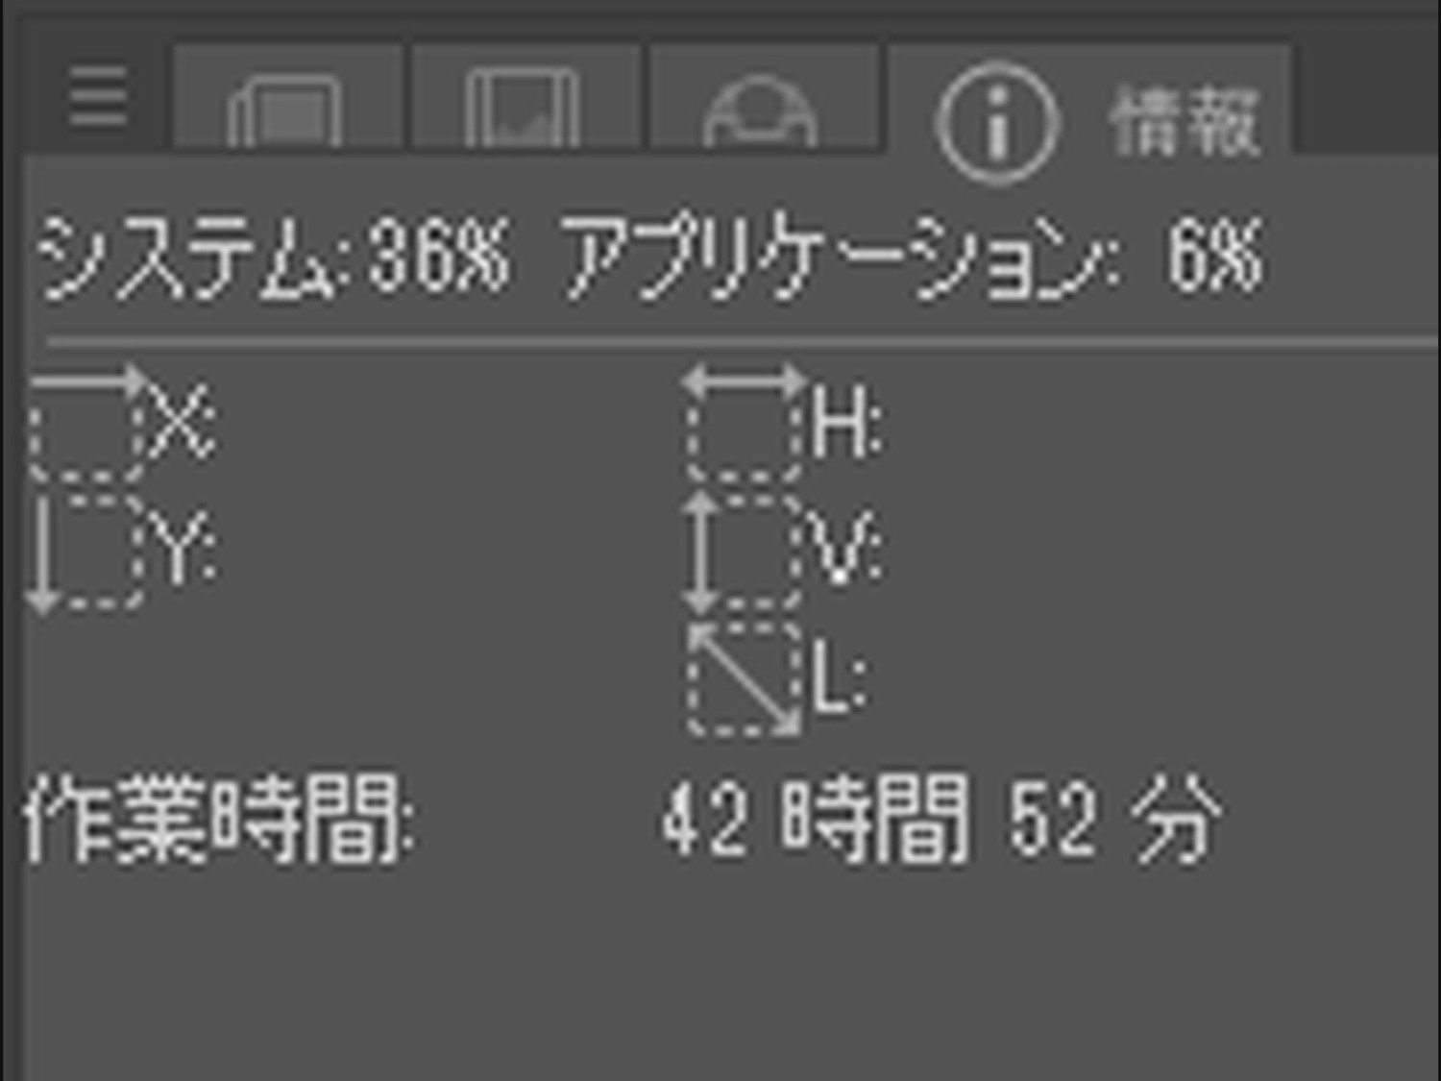Click the 作業時間 label

coord(221,818)
